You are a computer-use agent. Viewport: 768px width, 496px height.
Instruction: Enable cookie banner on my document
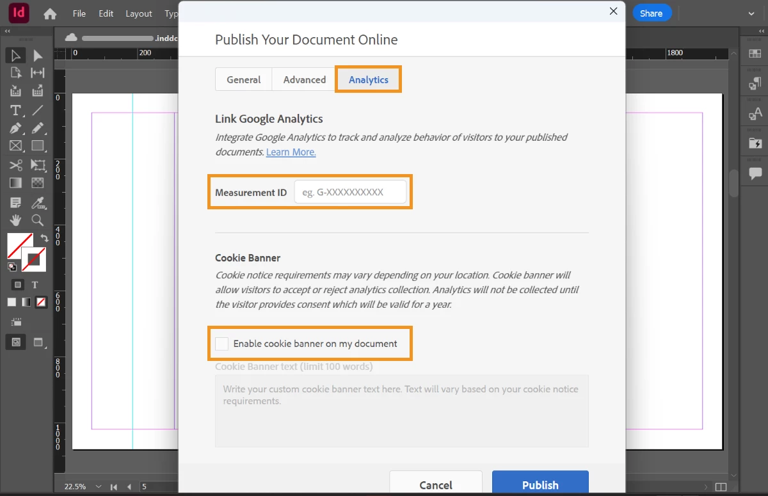click(x=221, y=344)
